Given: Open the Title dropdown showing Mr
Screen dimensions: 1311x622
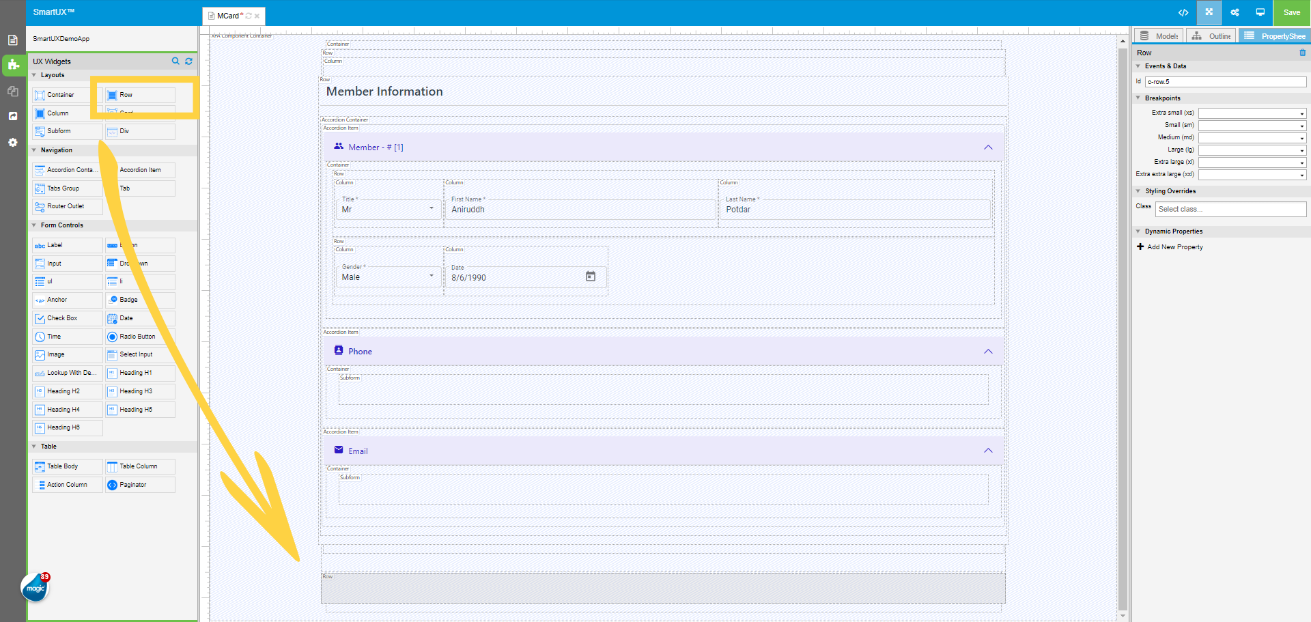Looking at the screenshot, I should [x=432, y=209].
